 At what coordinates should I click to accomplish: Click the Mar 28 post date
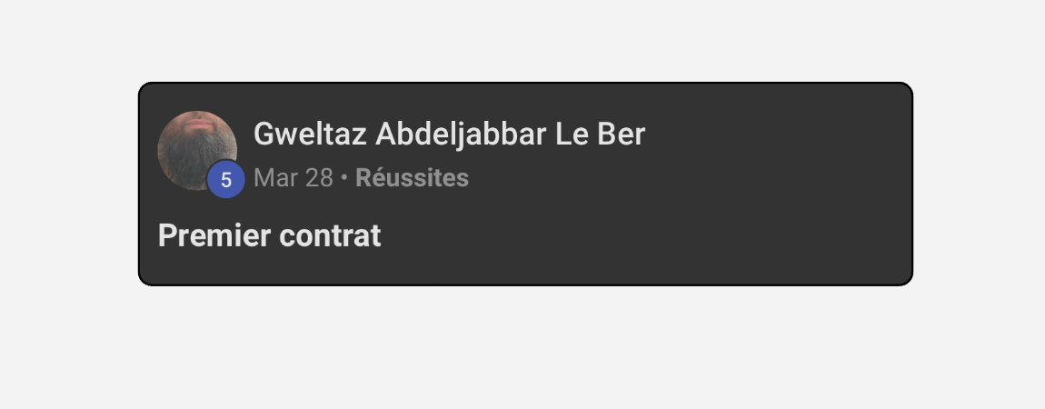(294, 178)
